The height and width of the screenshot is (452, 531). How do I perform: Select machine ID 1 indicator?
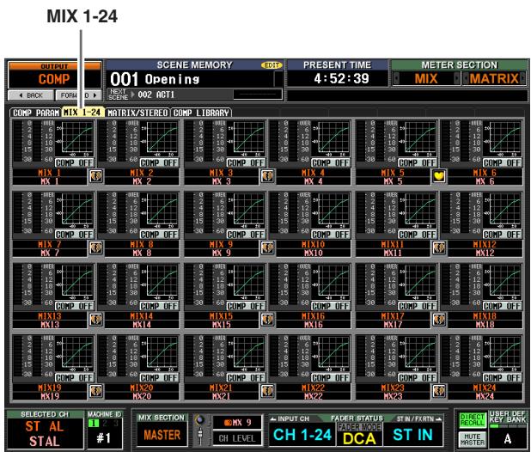pos(93,424)
